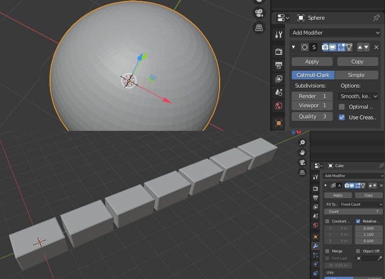The width and height of the screenshot is (385, 279).
Task: Click the Array Count field
Action: click(353, 211)
